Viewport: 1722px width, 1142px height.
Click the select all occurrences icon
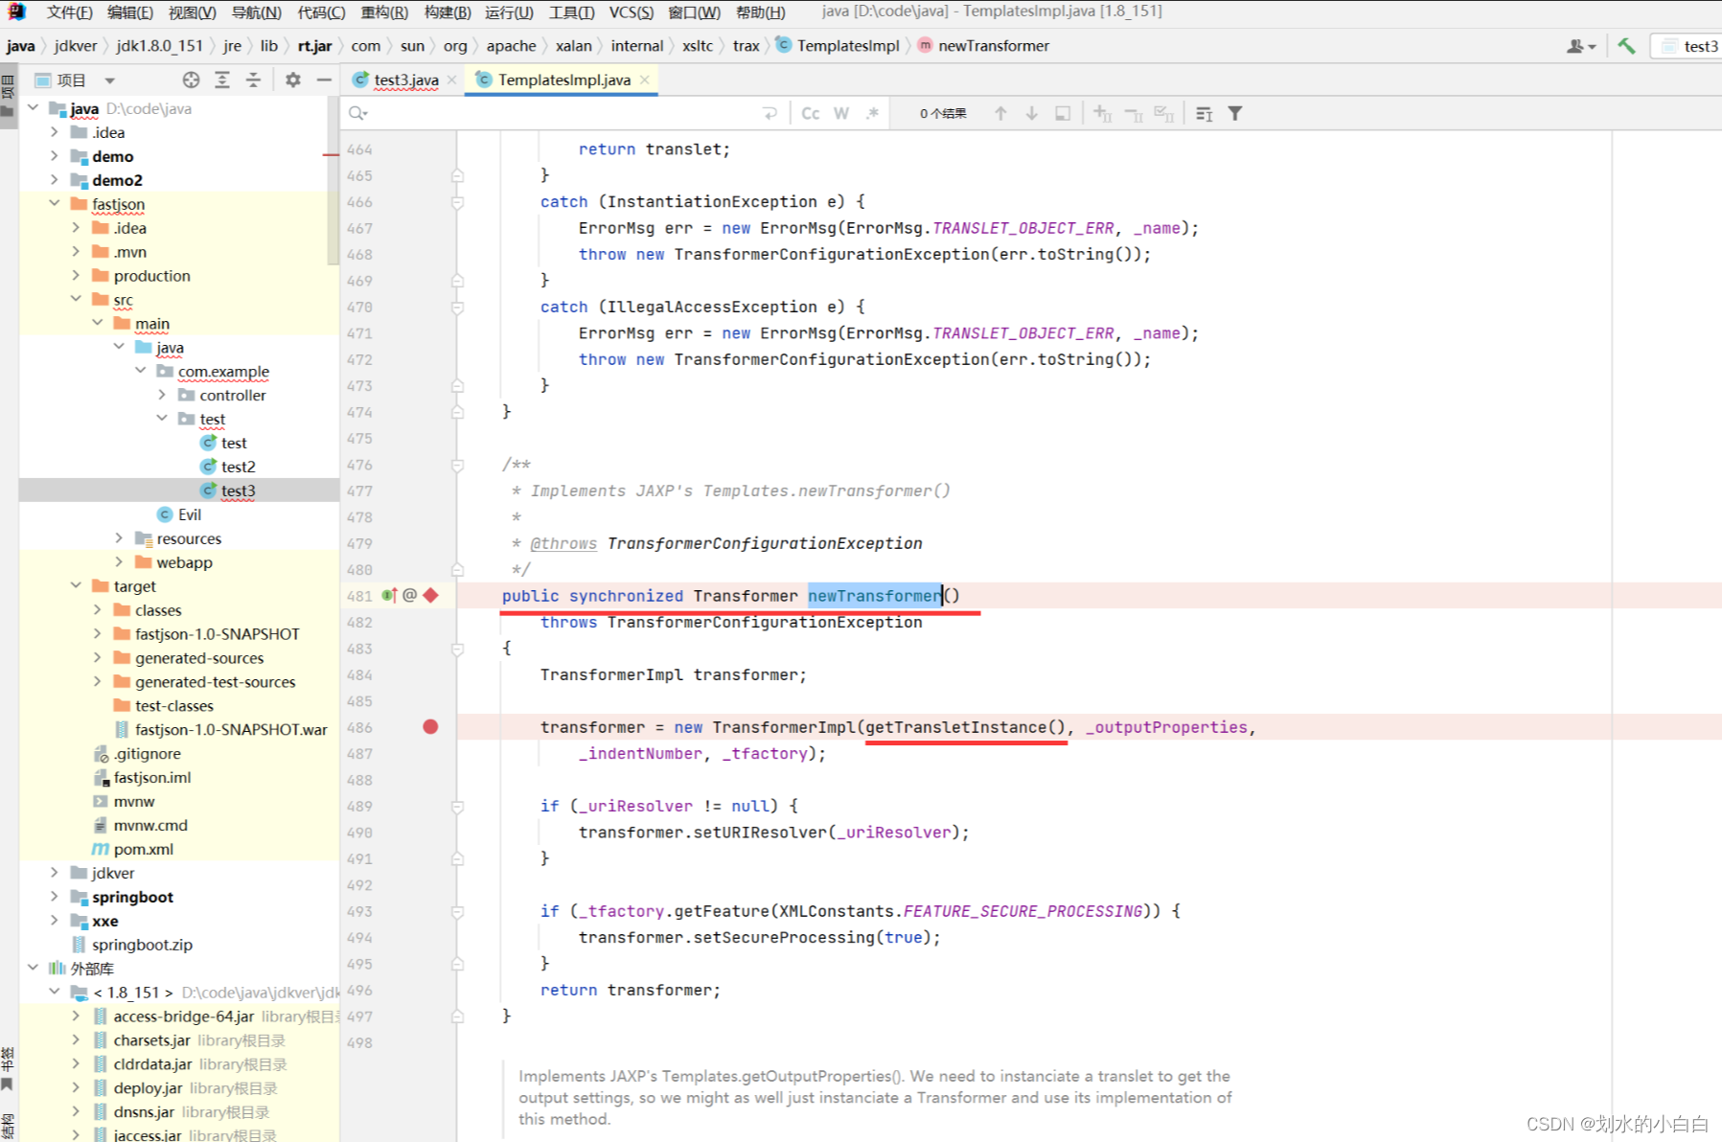point(1164,113)
